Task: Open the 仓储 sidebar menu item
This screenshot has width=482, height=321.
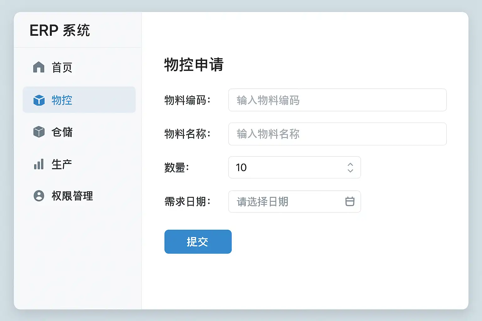Action: [62, 132]
